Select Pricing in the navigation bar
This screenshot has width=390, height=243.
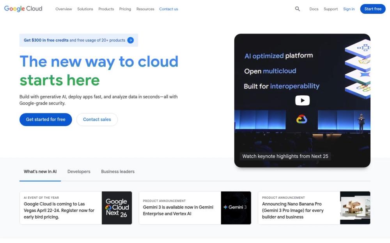(x=125, y=9)
